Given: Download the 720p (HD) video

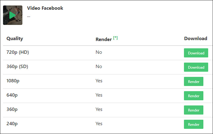Looking at the screenshot, I should [196, 53].
